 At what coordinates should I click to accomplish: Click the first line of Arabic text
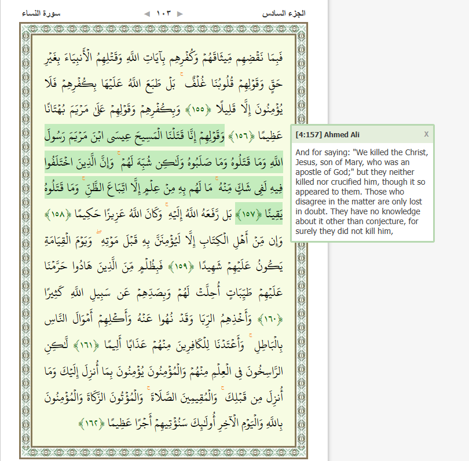pos(165,58)
